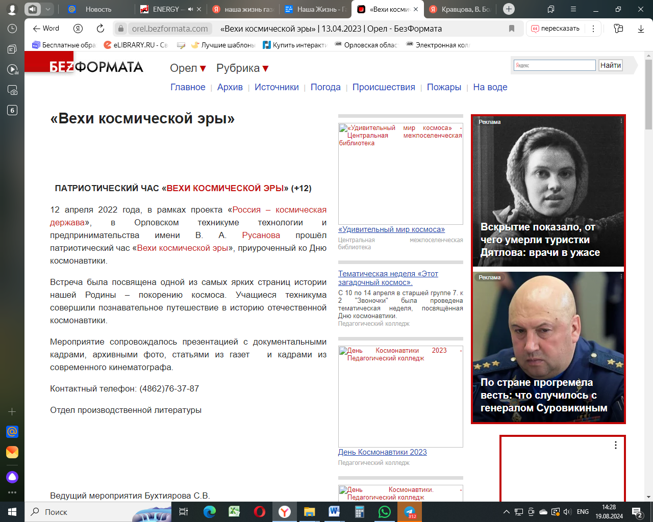Open the screenshot tool in sidebar
The width and height of the screenshot is (653, 522).
pos(12,90)
